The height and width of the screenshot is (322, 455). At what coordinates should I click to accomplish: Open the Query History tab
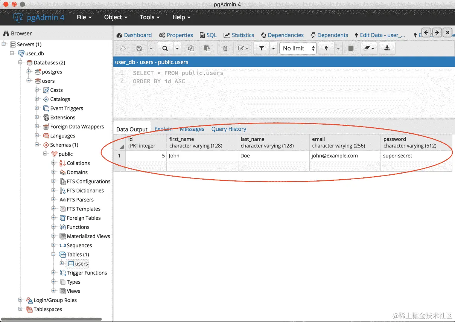229,129
